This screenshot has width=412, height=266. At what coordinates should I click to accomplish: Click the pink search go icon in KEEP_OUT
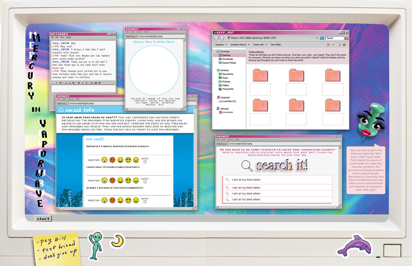346,38
